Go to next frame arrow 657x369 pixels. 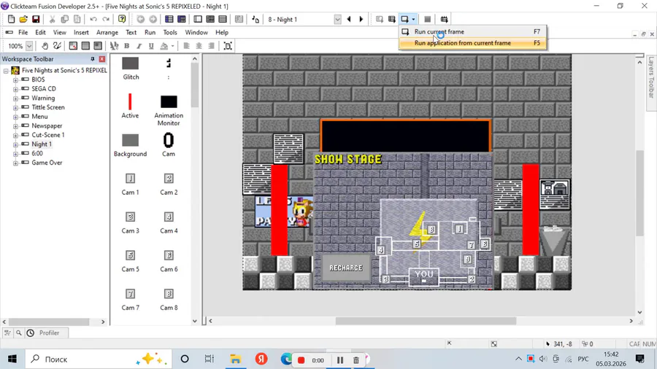(361, 19)
